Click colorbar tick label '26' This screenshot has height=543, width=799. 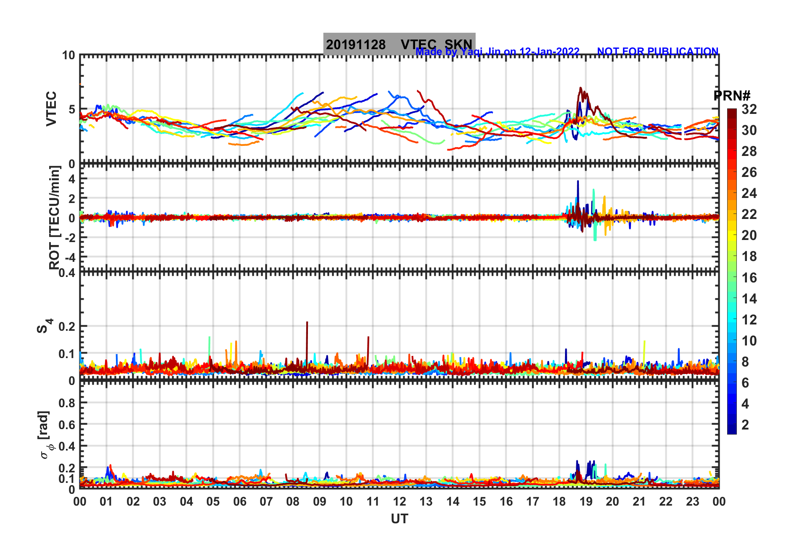tap(749, 172)
